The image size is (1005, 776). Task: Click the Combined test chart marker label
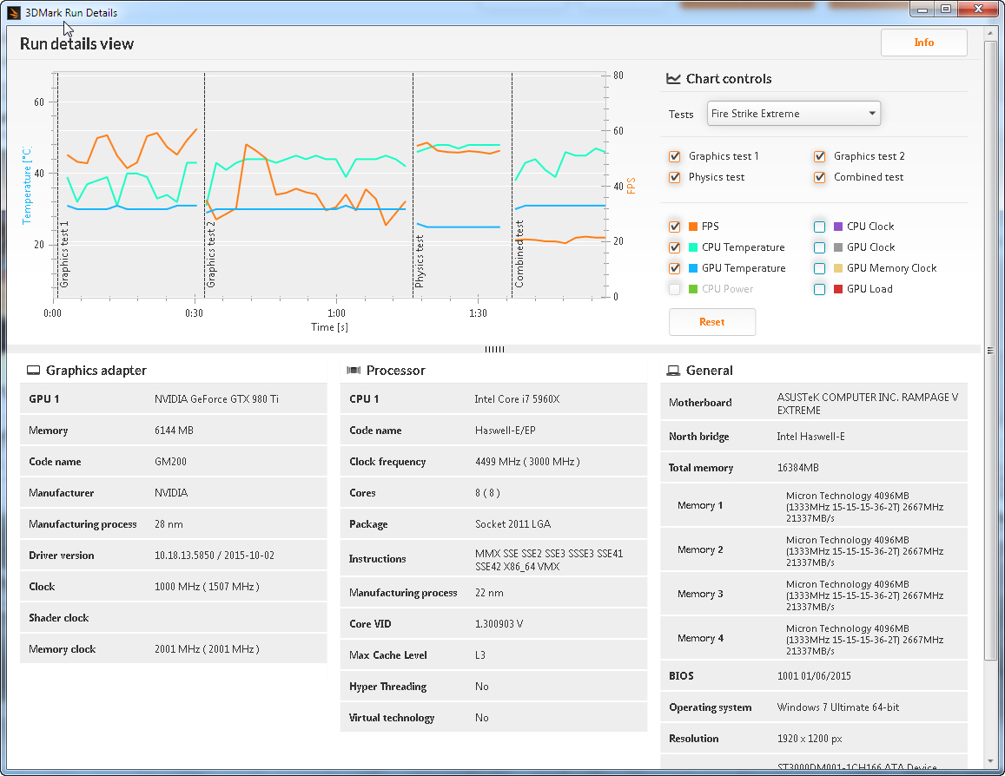pos(519,254)
